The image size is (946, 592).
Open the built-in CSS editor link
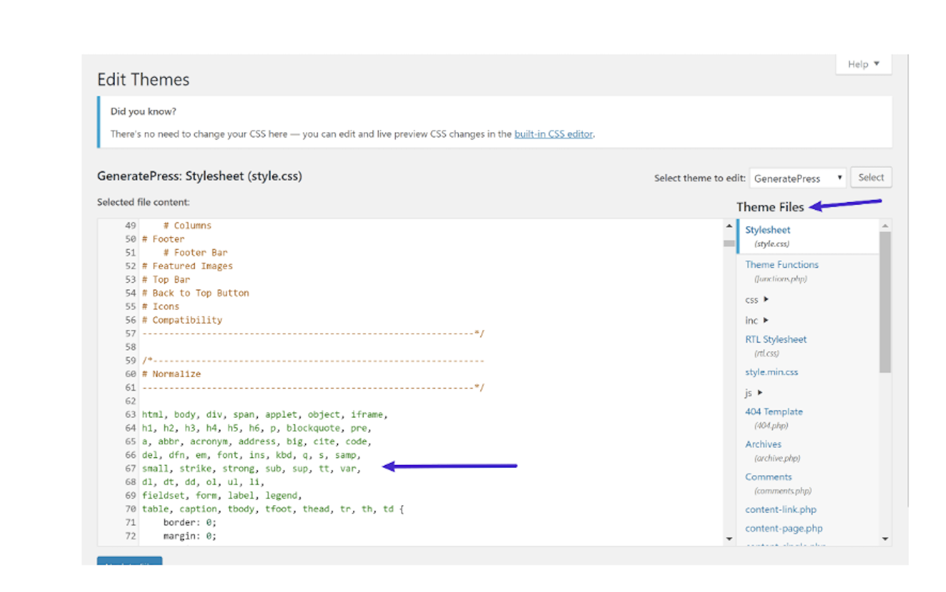coord(553,134)
